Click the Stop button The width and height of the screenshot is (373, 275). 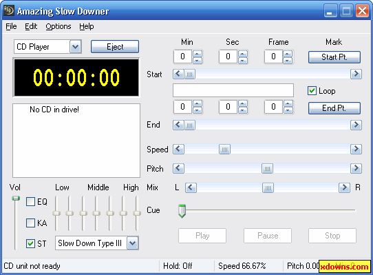click(332, 236)
